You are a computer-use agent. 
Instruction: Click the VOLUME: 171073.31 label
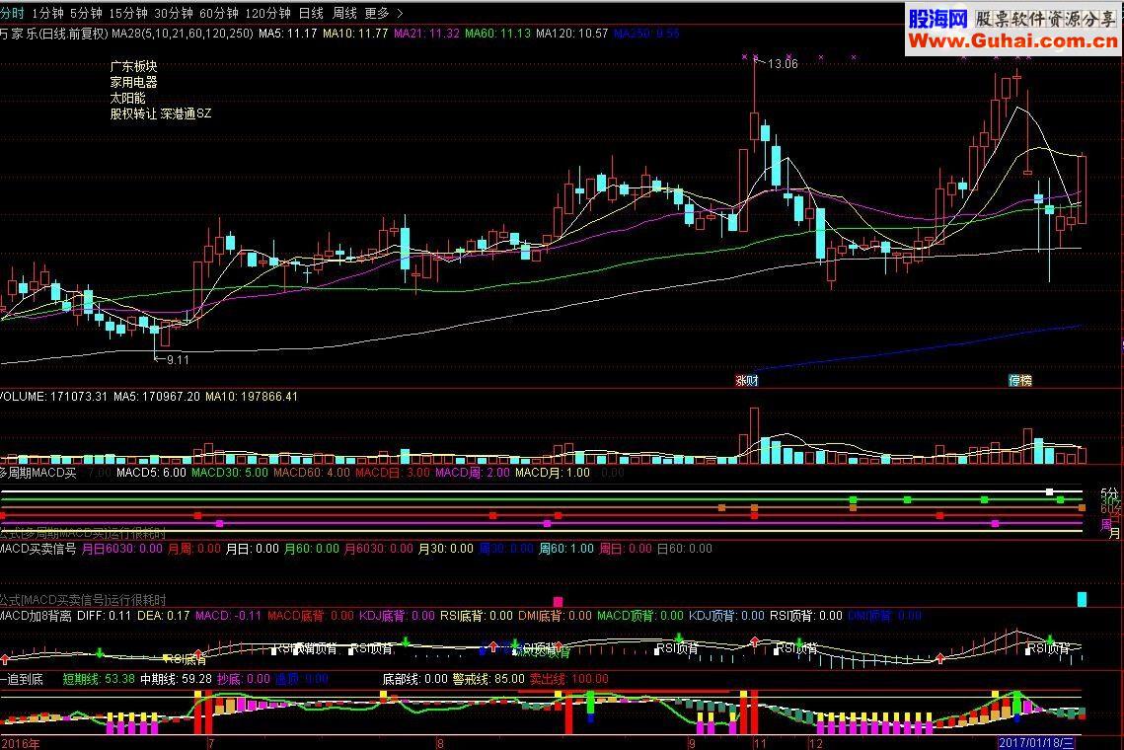point(53,397)
